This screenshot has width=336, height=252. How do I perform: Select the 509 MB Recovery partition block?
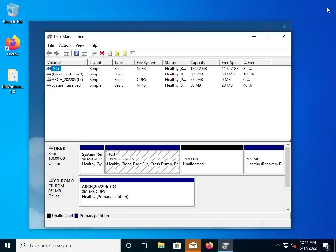264,159
